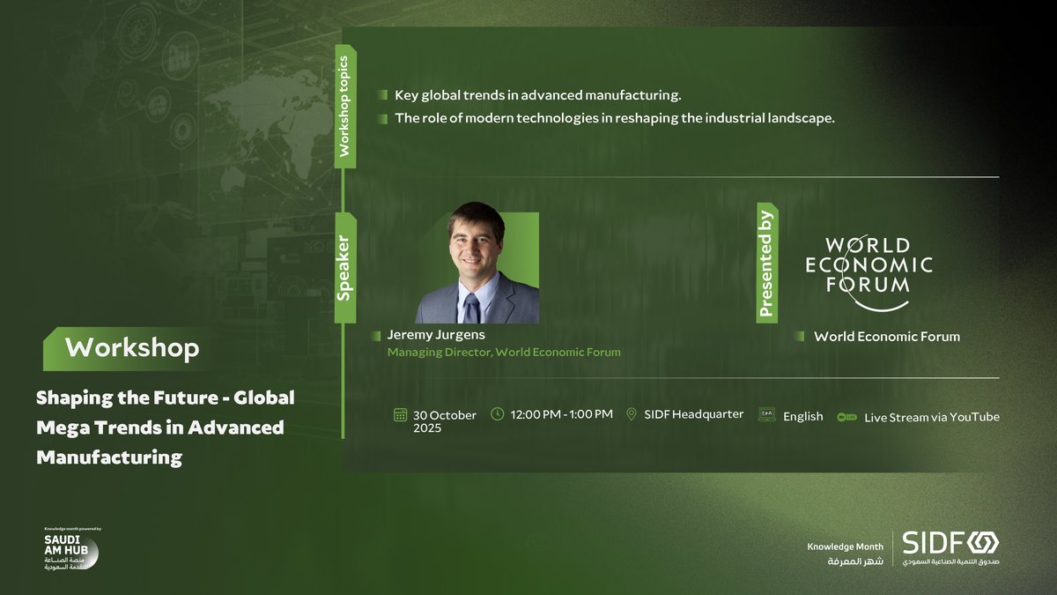The image size is (1057, 595).
Task: Click the location pin icon beside SIDF Headquarter
Action: coord(631,414)
